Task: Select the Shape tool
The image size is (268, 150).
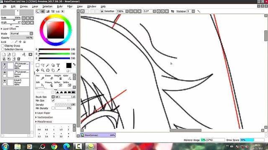Action: pyautogui.click(x=53, y=65)
